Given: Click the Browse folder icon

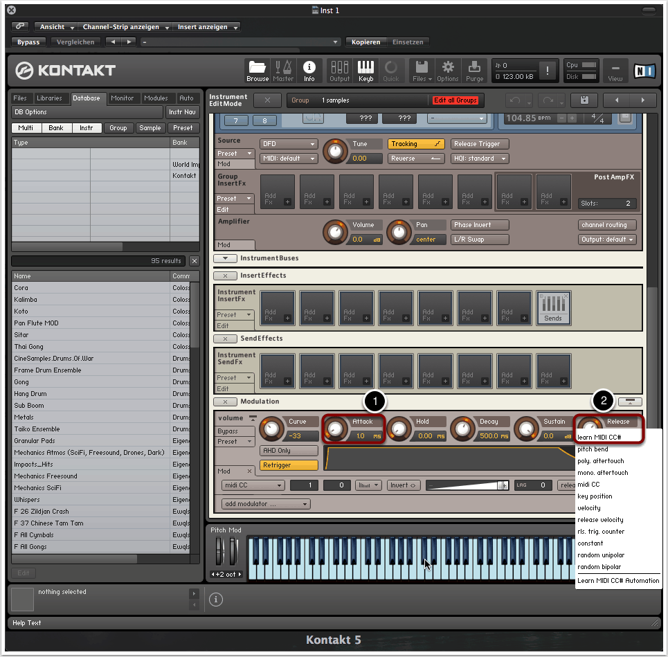Looking at the screenshot, I should (258, 70).
